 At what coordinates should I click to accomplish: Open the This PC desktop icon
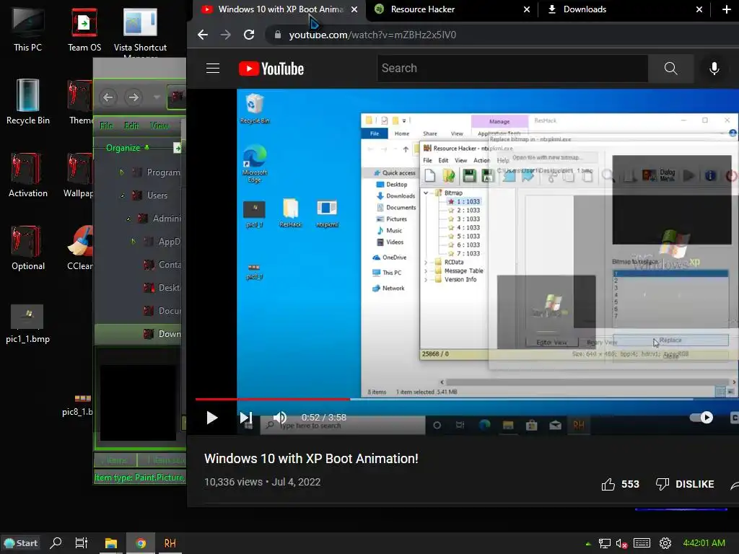click(28, 30)
